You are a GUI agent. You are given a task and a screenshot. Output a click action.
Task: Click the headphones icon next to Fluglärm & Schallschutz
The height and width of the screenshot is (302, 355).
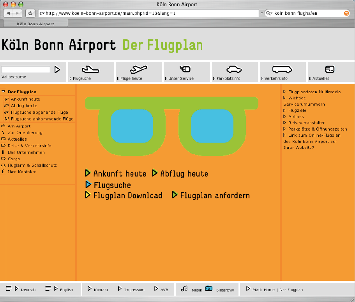4,165
